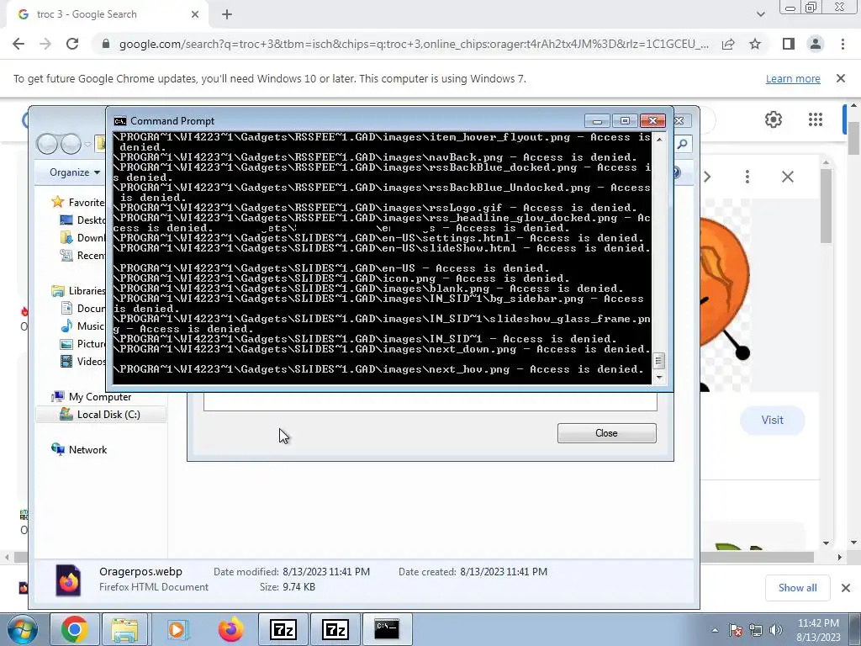Select Favorites in the Explorer sidebar
The height and width of the screenshot is (646, 861).
[77, 202]
